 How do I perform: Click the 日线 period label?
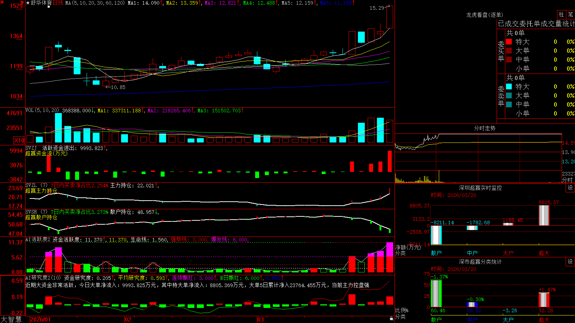tap(58, 3)
